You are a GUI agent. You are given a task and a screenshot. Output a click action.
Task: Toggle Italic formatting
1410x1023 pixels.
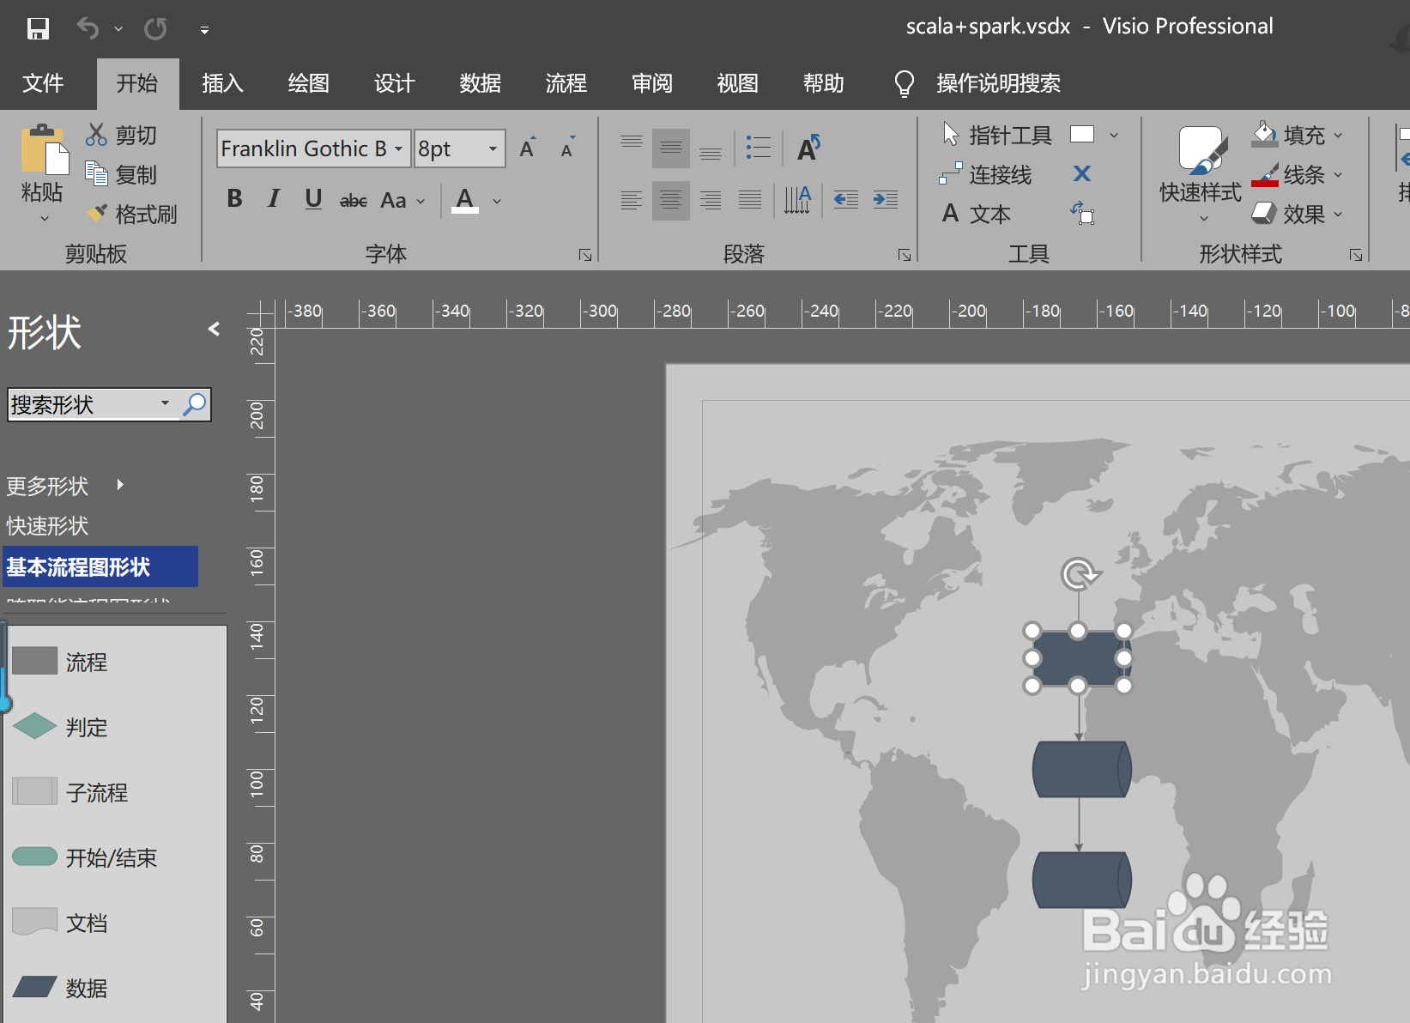[274, 199]
